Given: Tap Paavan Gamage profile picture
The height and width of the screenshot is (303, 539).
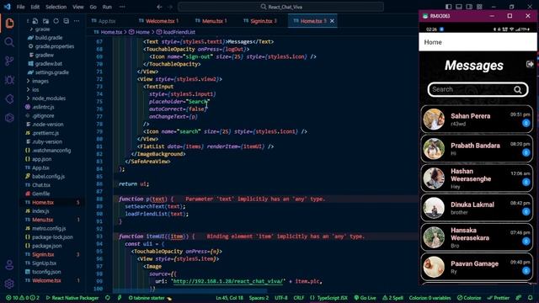Looking at the screenshot, I should pyautogui.click(x=434, y=267).
